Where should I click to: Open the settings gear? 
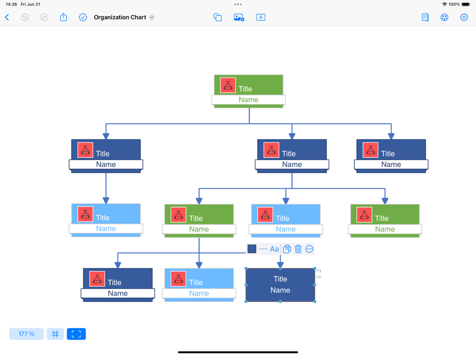464,17
